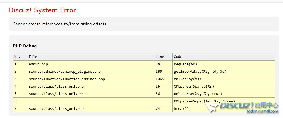Click row number 7 cell

(x=20, y=108)
